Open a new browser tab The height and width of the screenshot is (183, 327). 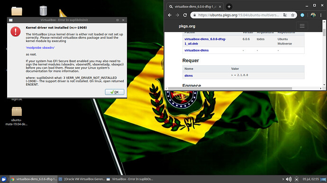(x=229, y=7)
